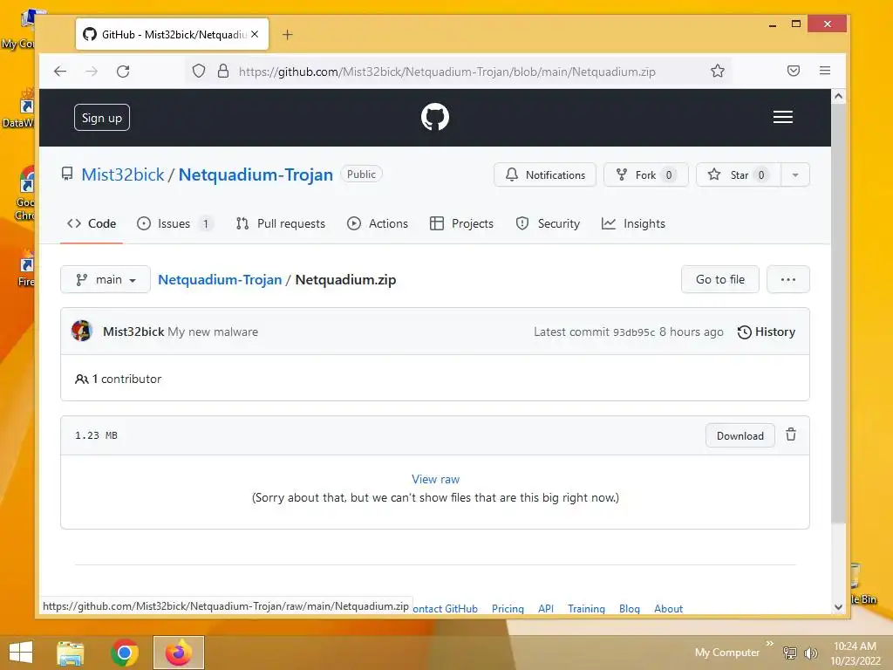Screen dimensions: 893x670
Task: Click the My Computer taskbar toolbar label
Action: 726,653
